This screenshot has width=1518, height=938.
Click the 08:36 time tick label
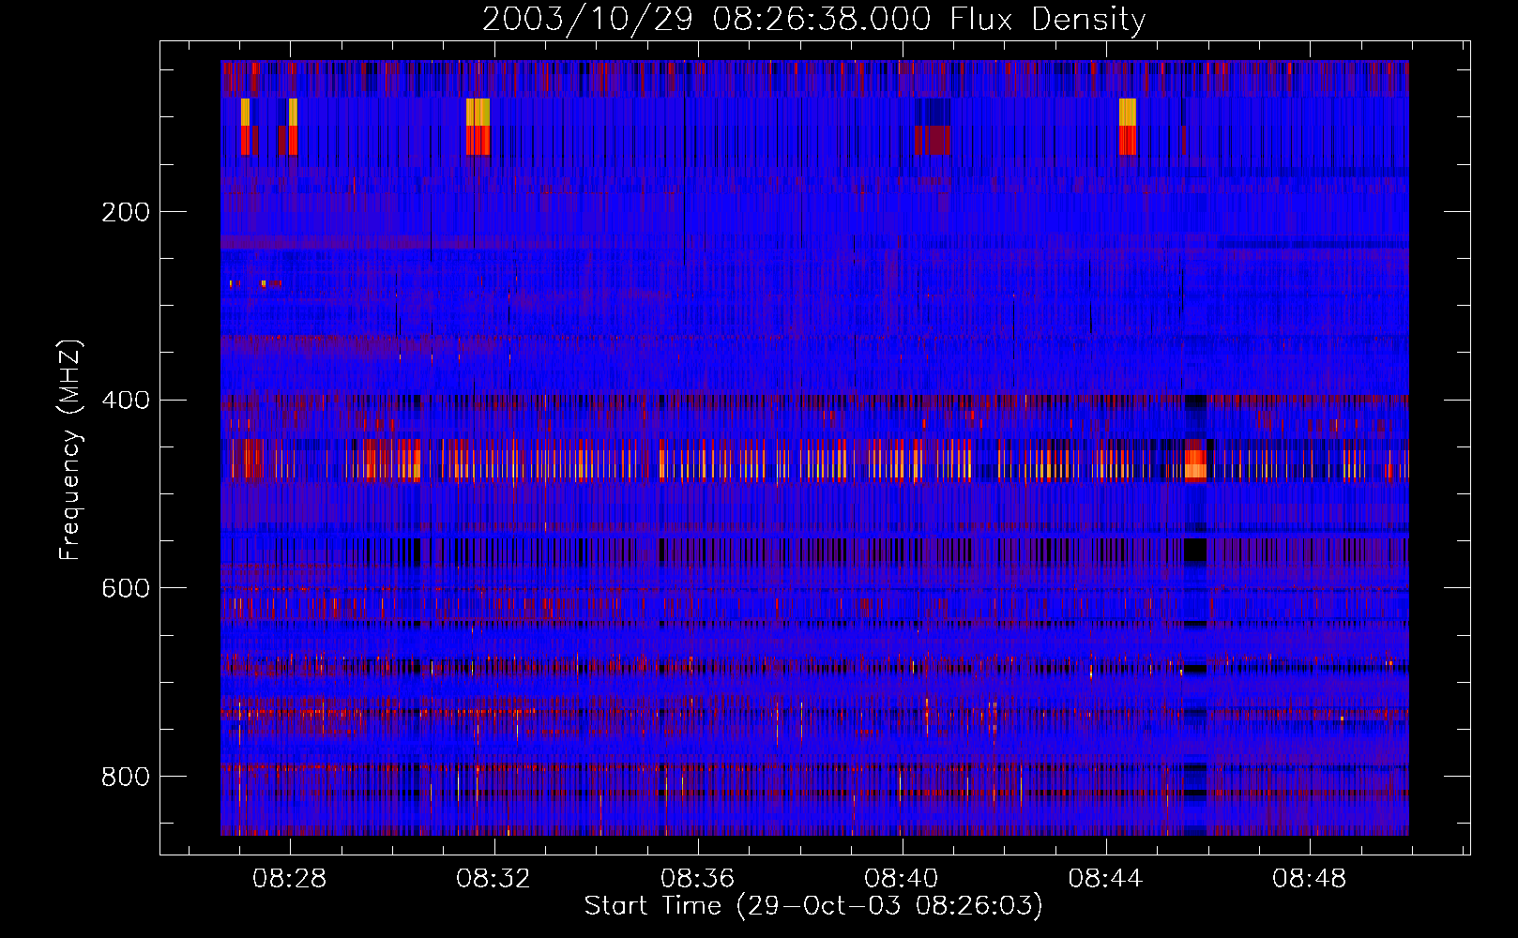[697, 879]
